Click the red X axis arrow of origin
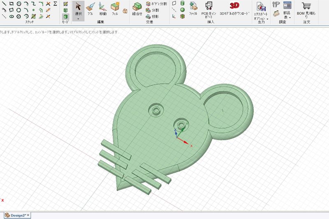 pyautogui.click(x=185, y=142)
